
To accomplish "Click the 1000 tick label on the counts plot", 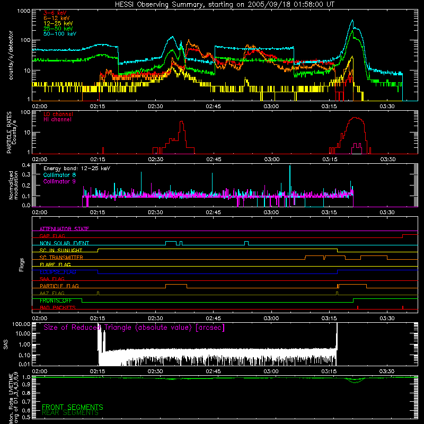I will click(23, 11).
